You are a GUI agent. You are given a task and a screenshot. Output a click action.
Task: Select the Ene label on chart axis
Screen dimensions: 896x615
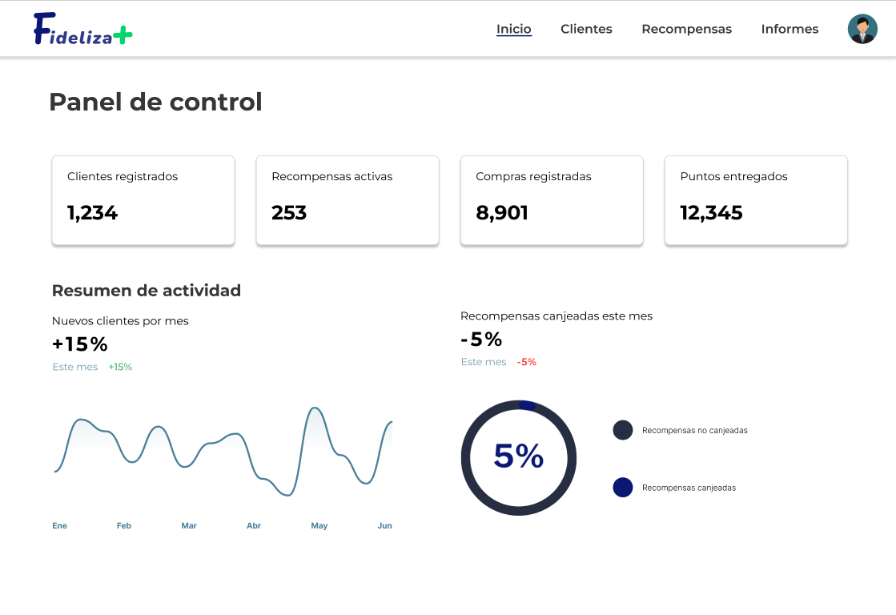point(60,526)
